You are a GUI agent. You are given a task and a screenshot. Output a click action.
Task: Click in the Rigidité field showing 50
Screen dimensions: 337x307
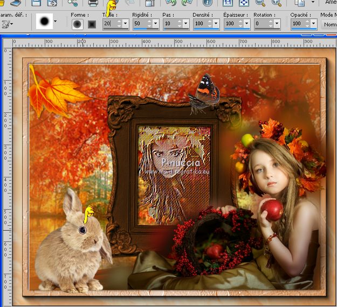(140, 23)
